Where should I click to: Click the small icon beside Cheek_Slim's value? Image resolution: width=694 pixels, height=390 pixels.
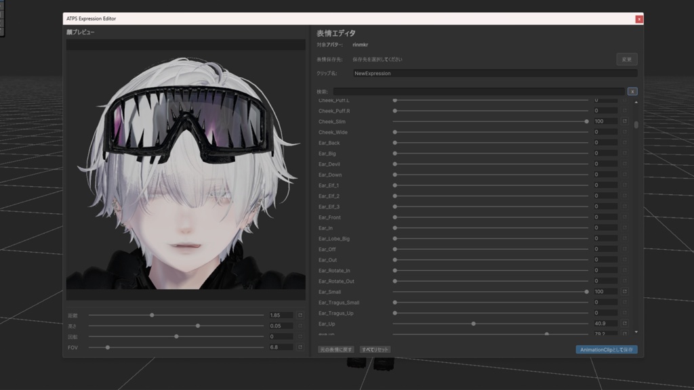tap(626, 121)
